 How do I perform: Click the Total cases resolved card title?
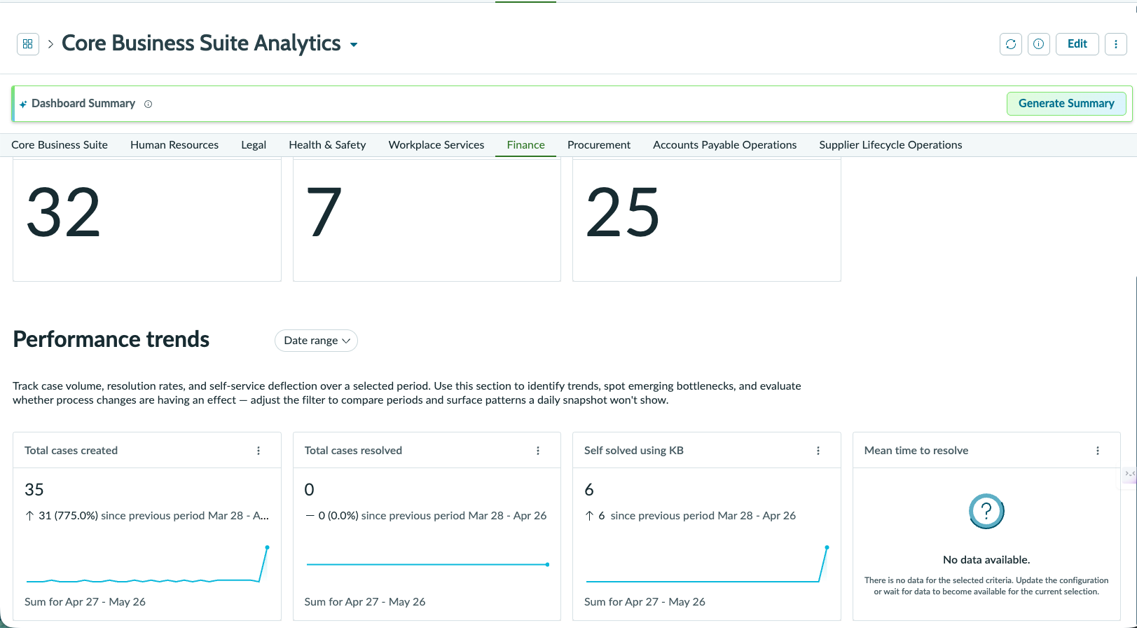pyautogui.click(x=353, y=451)
